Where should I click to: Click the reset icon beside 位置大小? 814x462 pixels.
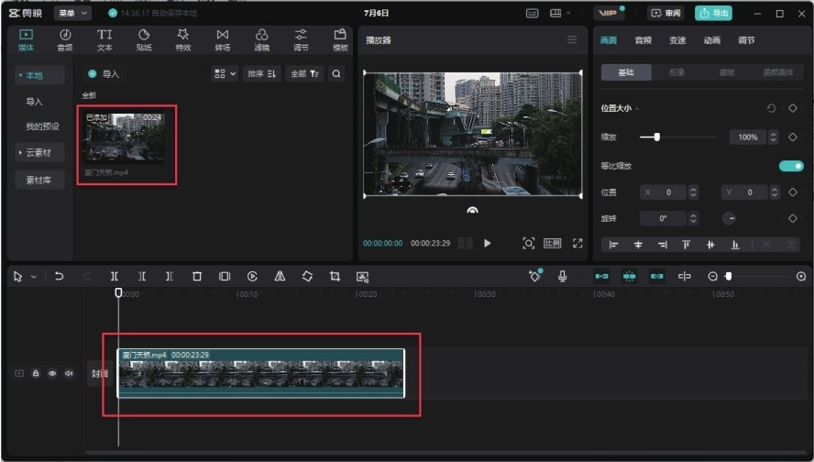click(772, 108)
